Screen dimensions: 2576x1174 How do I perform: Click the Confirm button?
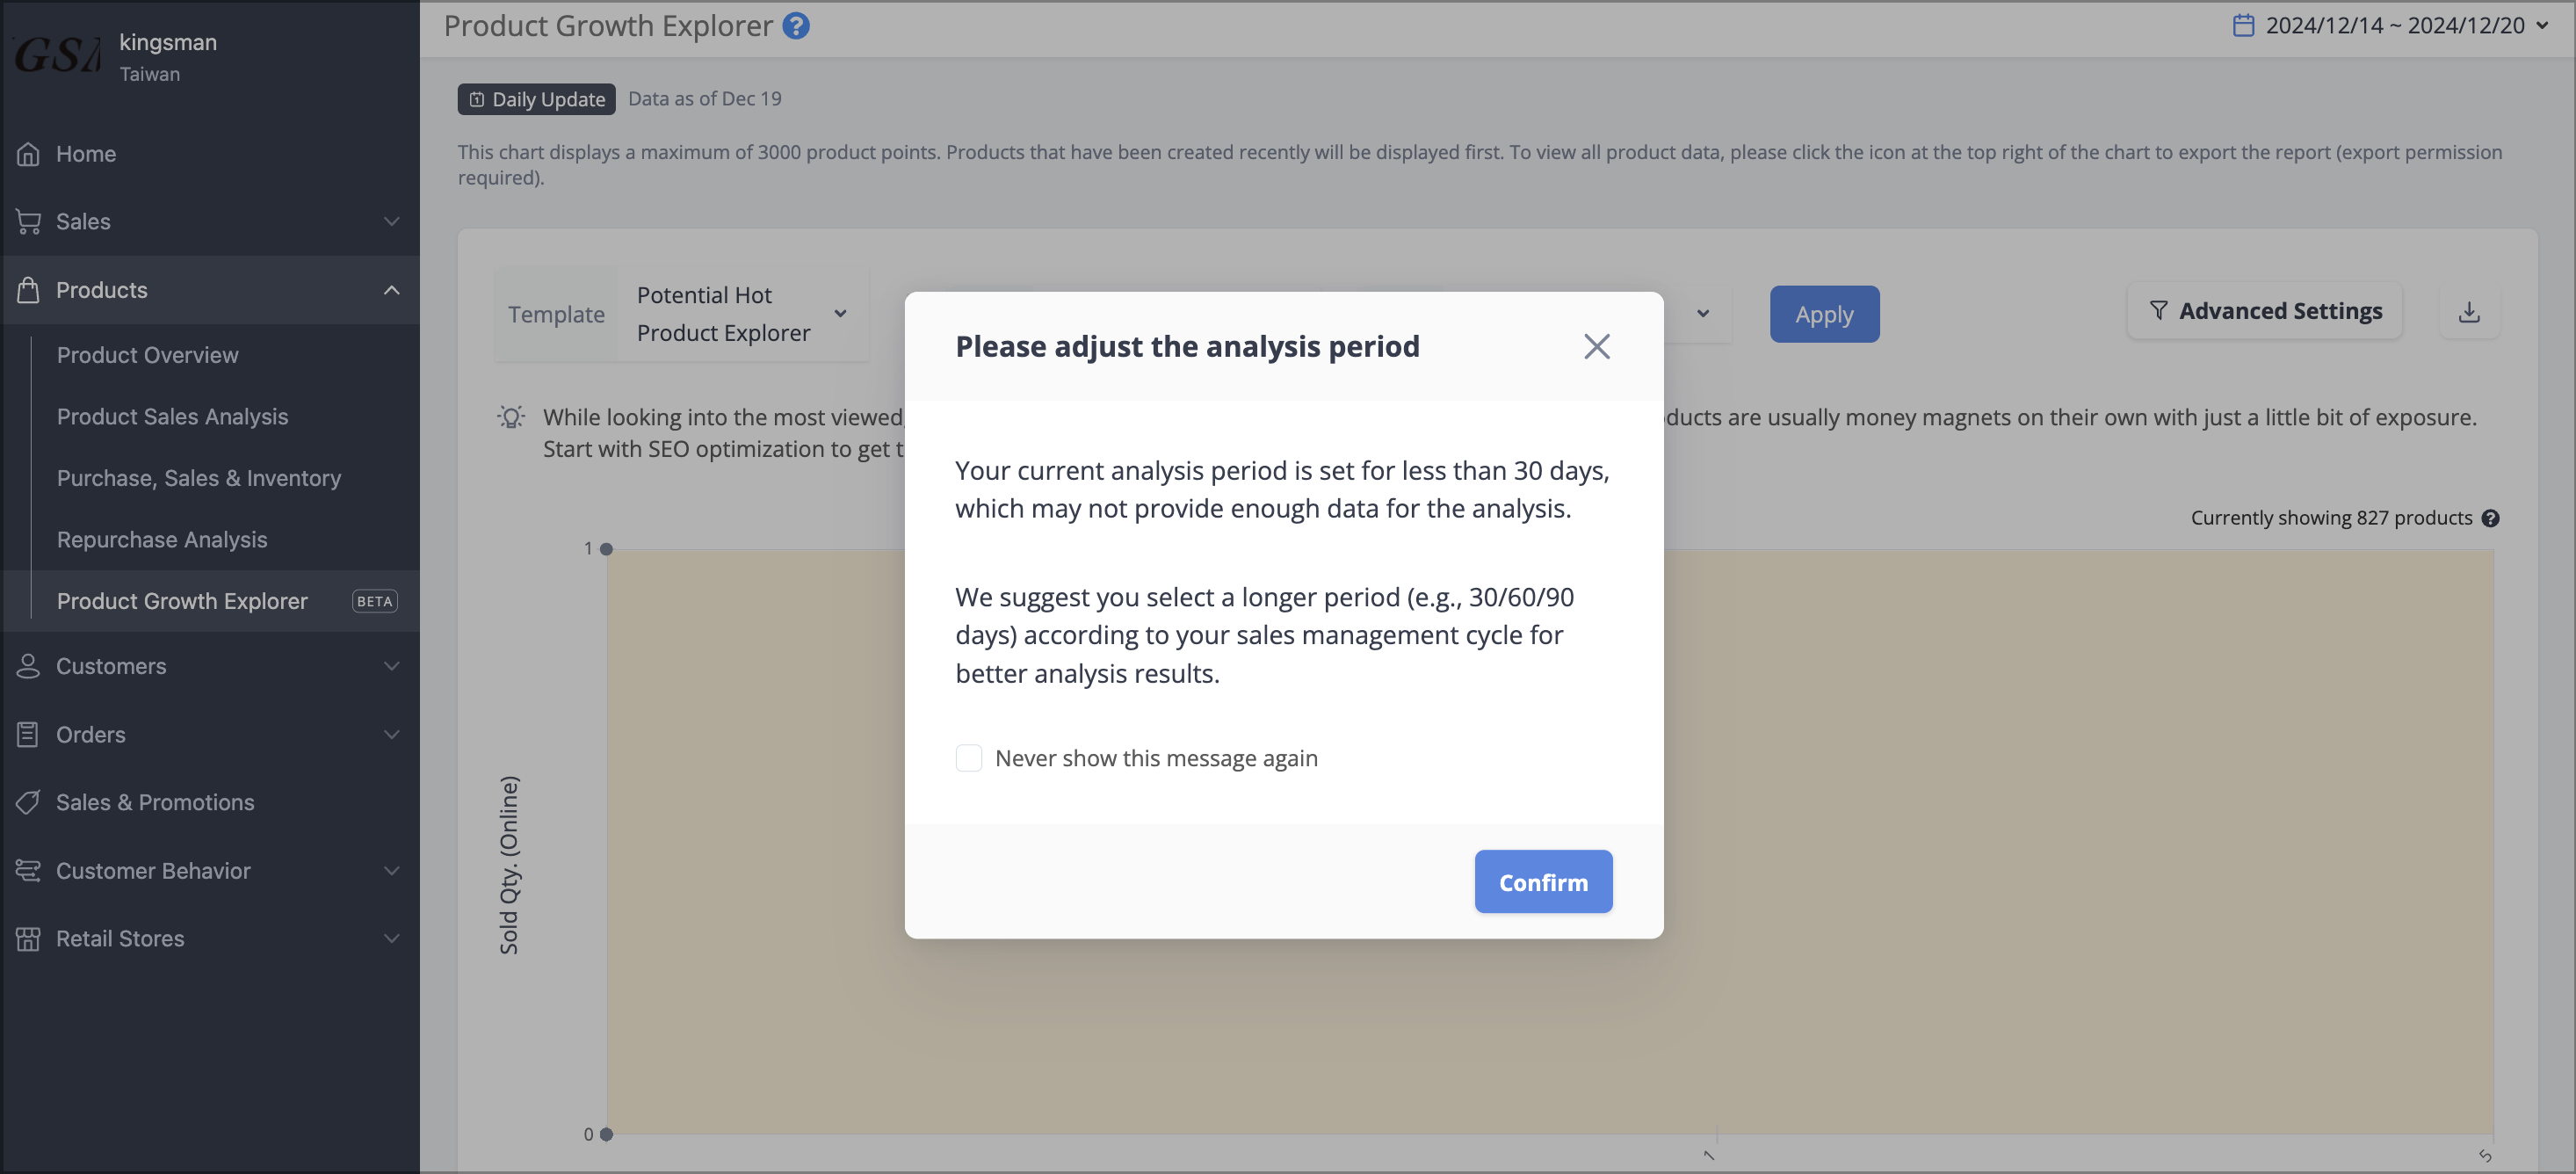point(1542,882)
